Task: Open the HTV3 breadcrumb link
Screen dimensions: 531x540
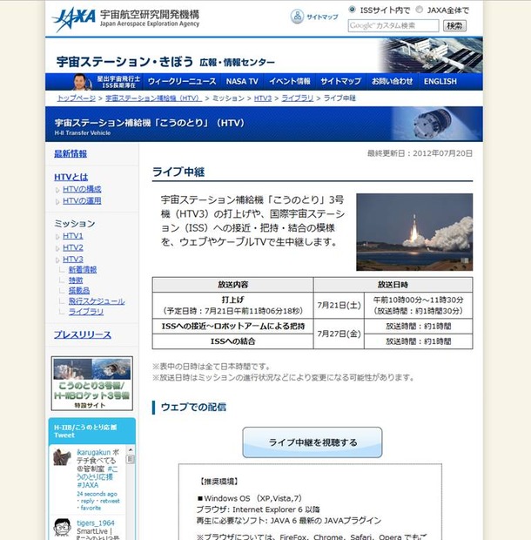Action: tap(263, 98)
